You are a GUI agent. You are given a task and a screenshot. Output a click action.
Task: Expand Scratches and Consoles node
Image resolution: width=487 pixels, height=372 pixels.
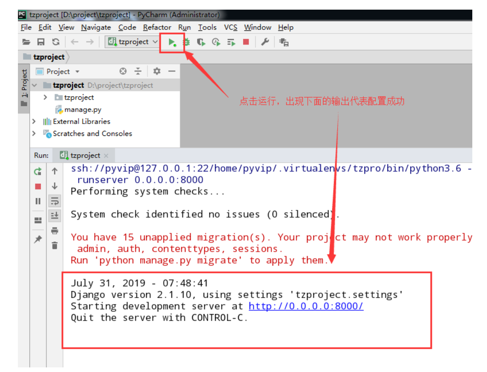pyautogui.click(x=34, y=134)
